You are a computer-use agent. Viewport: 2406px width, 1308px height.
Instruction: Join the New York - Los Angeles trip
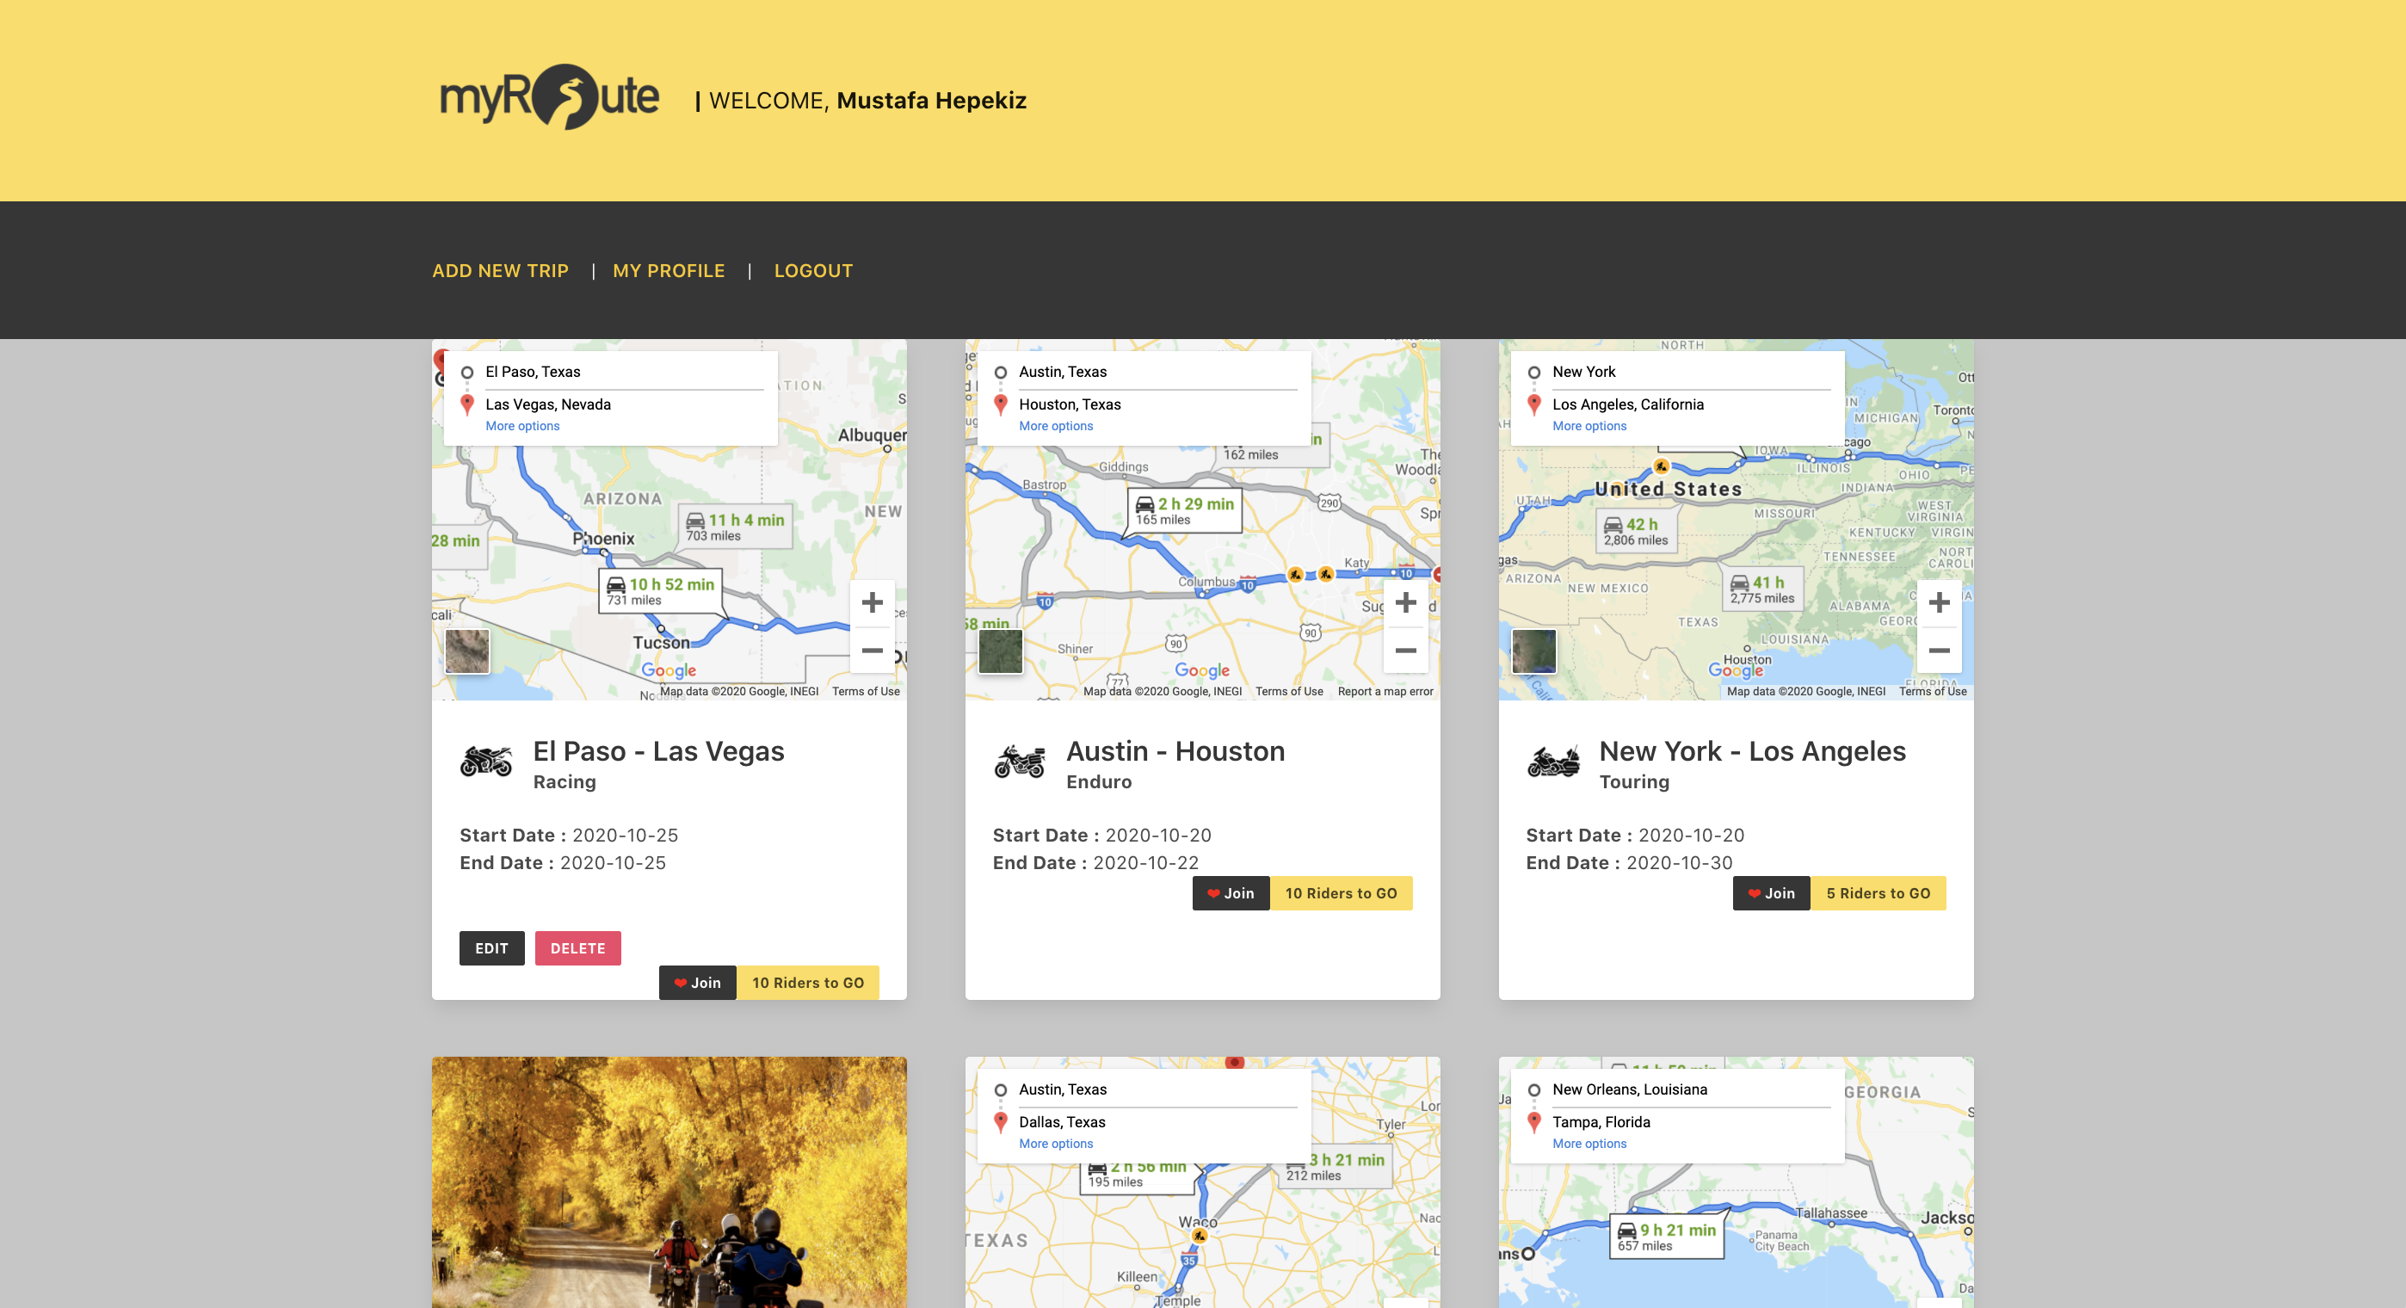pyautogui.click(x=1772, y=893)
